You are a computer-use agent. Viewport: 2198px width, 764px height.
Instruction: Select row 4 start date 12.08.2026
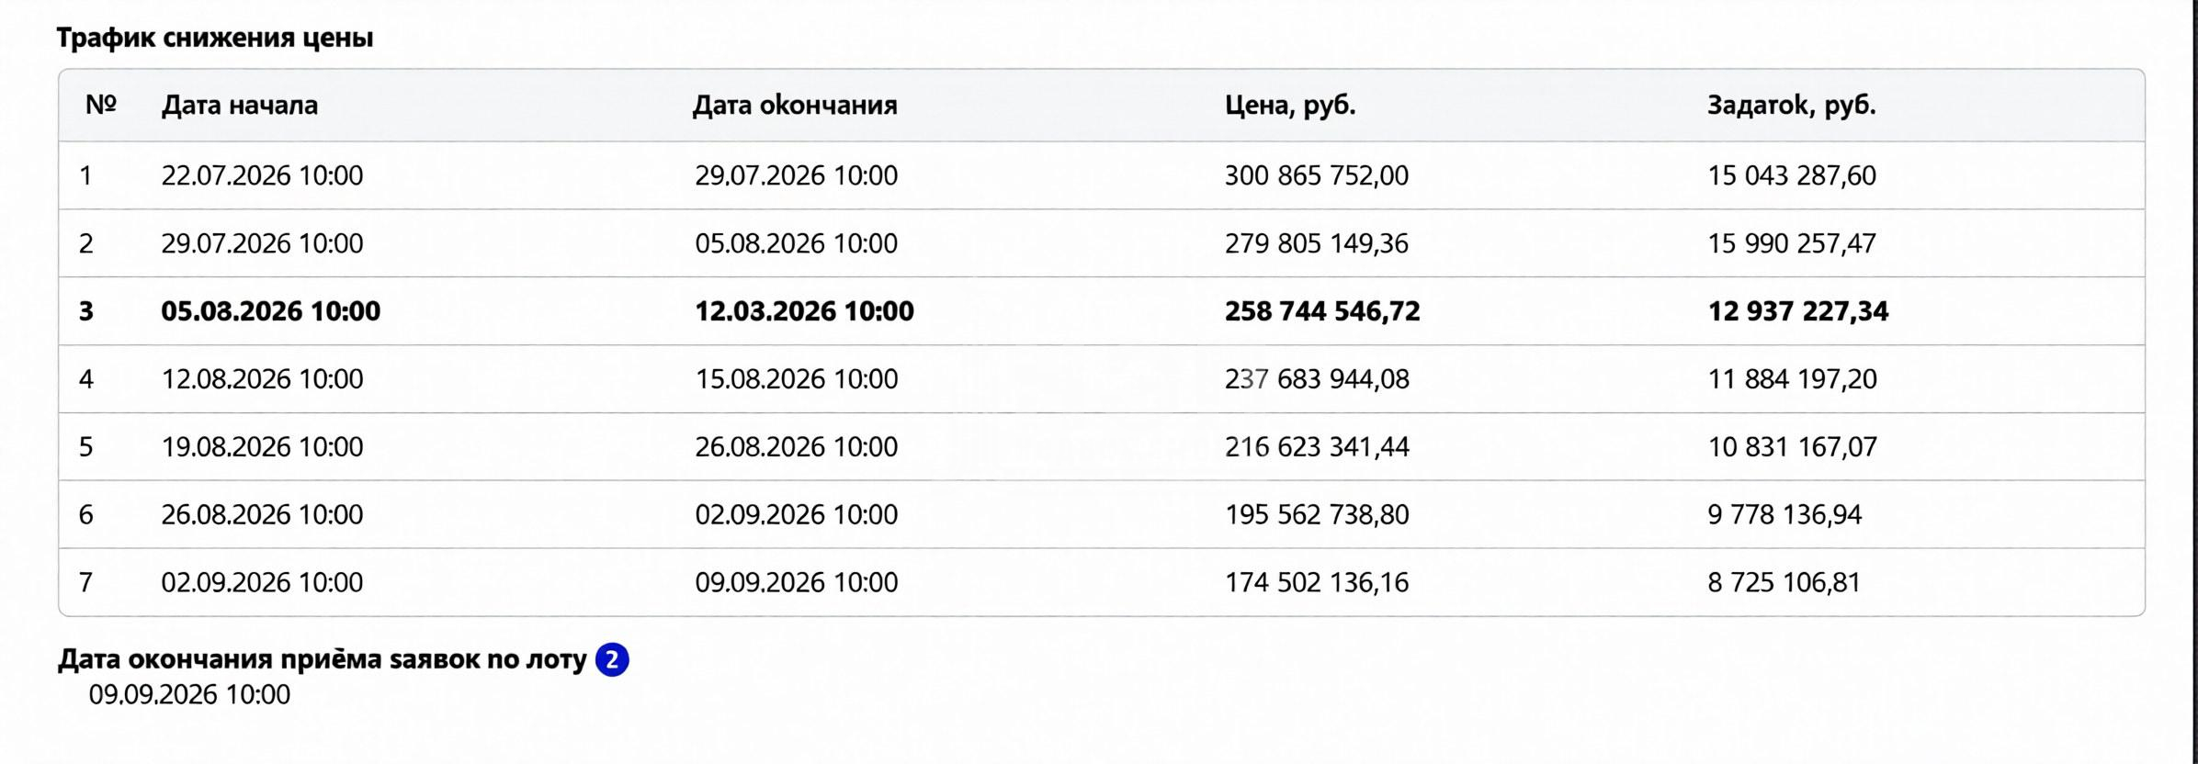pos(263,379)
